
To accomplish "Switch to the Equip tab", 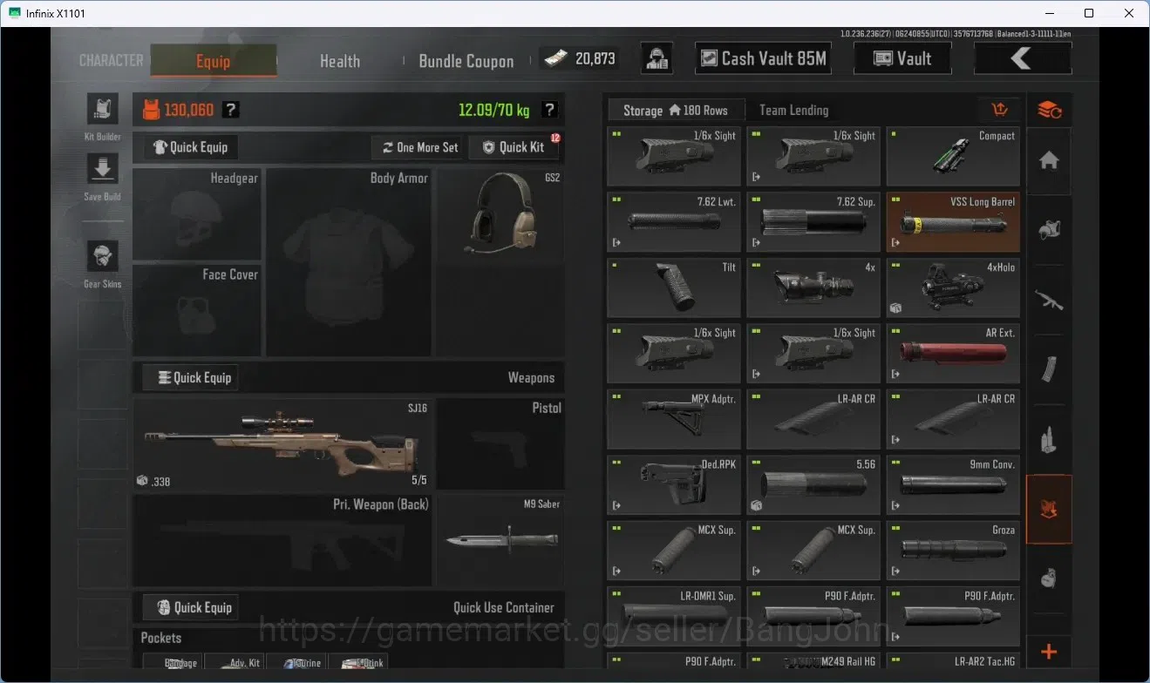I will click(x=214, y=60).
